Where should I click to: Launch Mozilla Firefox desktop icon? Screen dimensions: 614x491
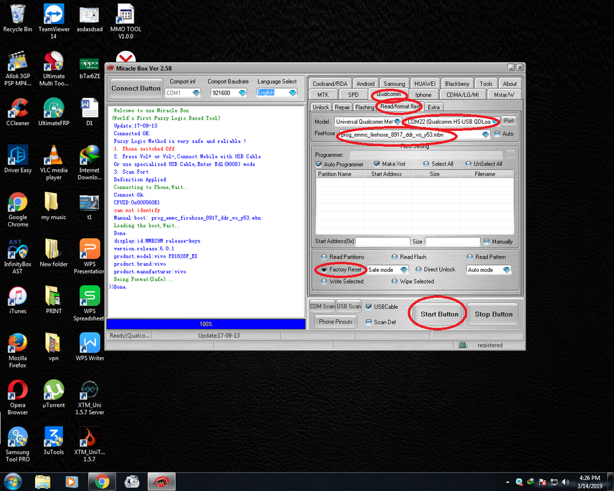18,350
